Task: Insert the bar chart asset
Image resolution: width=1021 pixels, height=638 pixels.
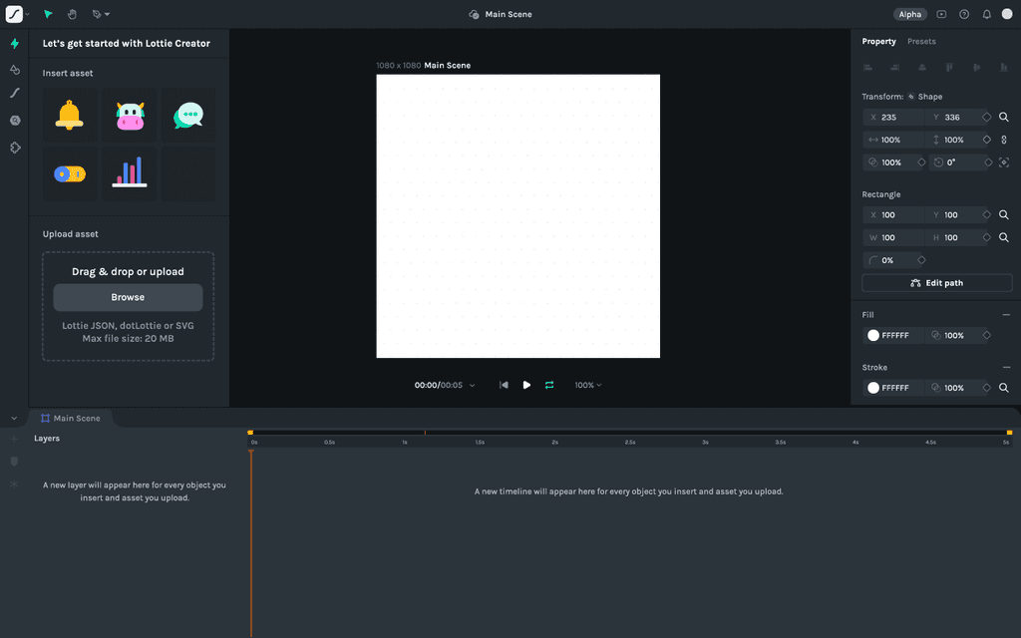Action: pos(130,173)
